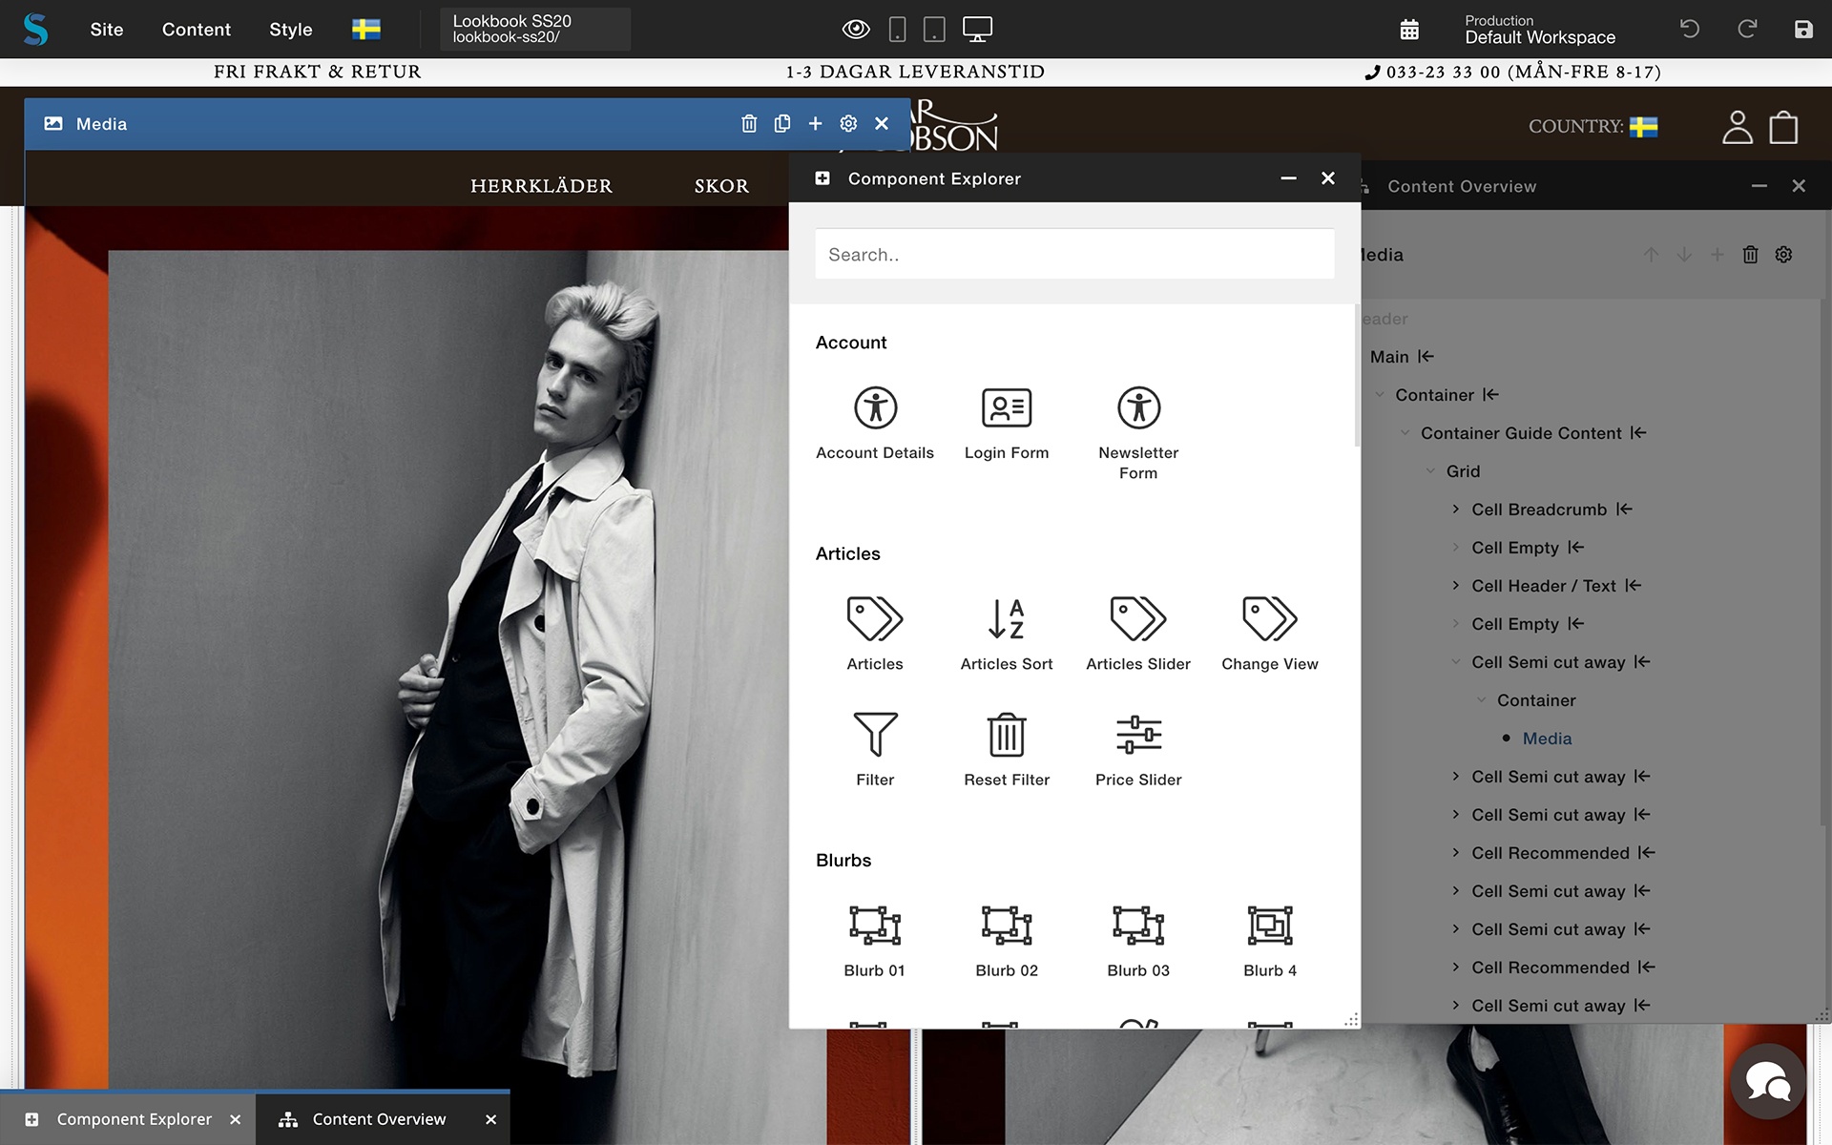Add the Articles component
The height and width of the screenshot is (1145, 1832).
[875, 634]
